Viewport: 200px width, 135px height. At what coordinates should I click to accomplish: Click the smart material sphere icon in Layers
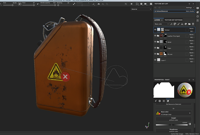point(186,24)
